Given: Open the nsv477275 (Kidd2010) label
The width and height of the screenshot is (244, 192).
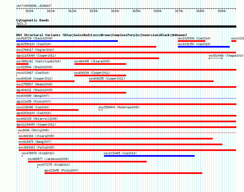Looking at the screenshot, I should (53, 165).
